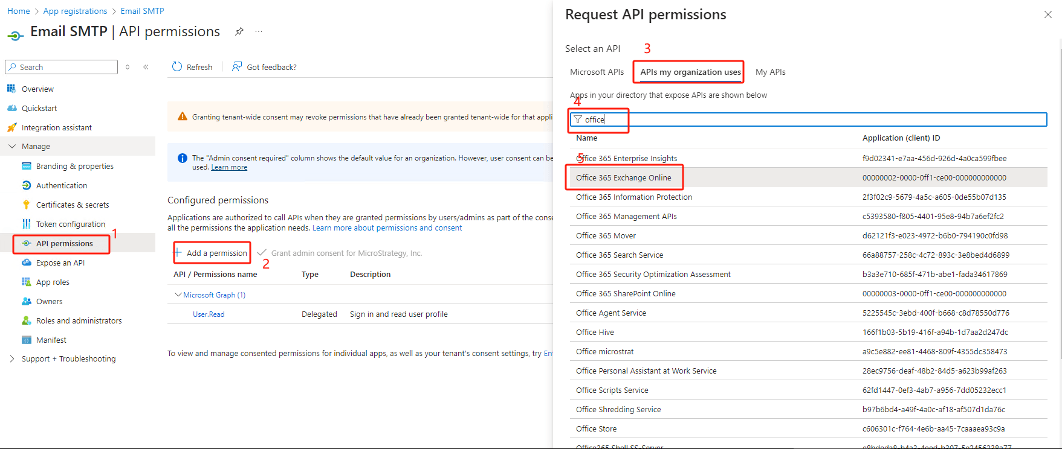Collapse the Microsoft Graph (1) group

tap(178, 295)
